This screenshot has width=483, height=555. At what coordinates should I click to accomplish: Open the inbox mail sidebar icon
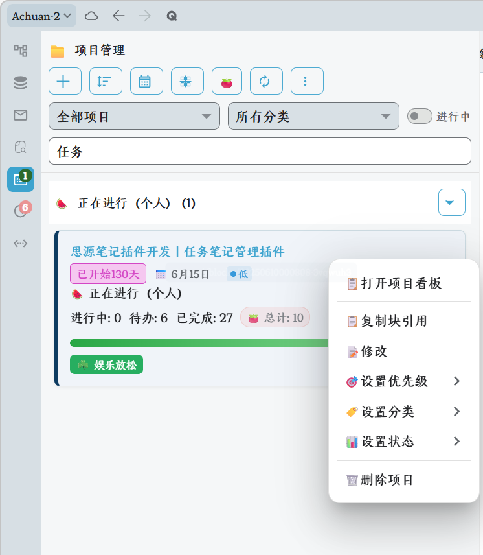(21, 115)
